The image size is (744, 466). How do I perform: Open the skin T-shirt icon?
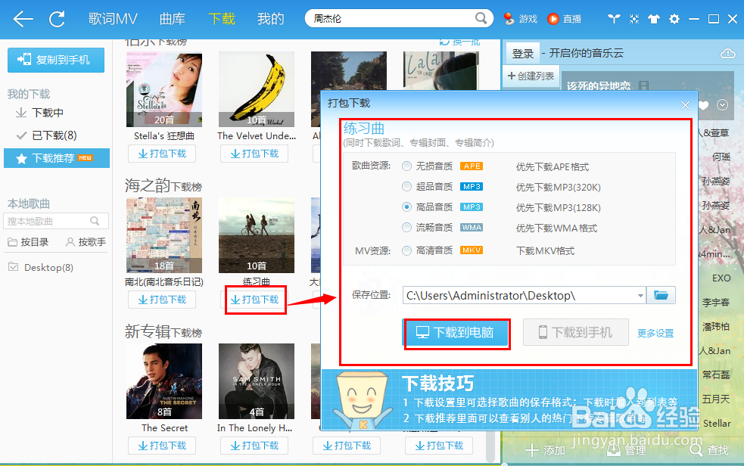pyautogui.click(x=654, y=19)
